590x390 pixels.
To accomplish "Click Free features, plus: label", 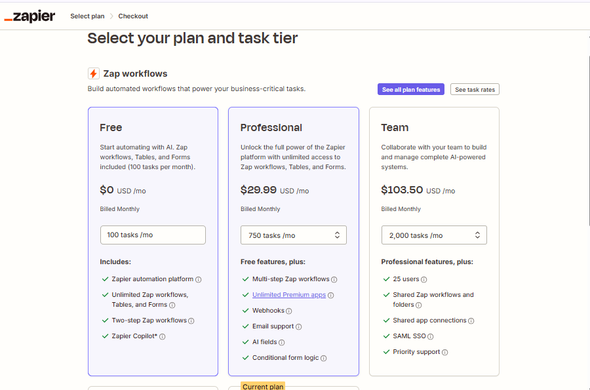I will (273, 262).
